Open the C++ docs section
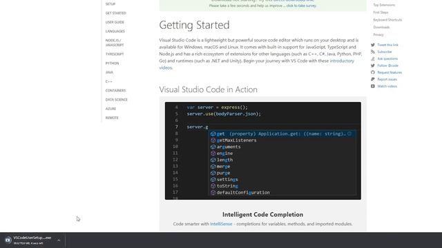 109,81
